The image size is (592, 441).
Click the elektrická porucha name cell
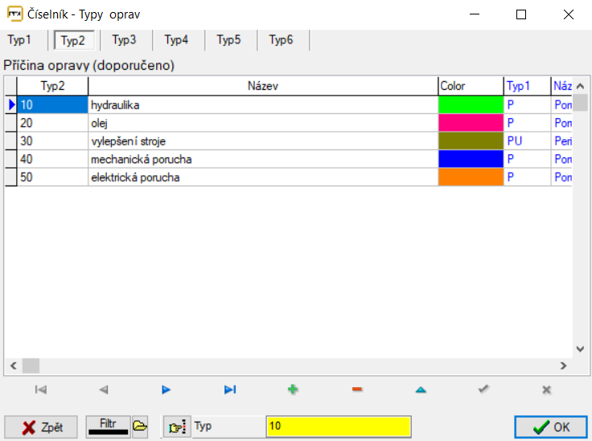263,178
